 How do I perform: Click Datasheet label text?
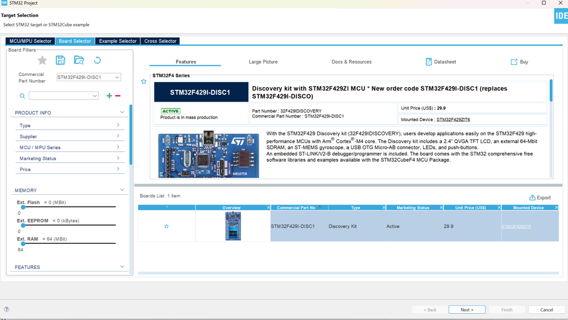tap(445, 62)
